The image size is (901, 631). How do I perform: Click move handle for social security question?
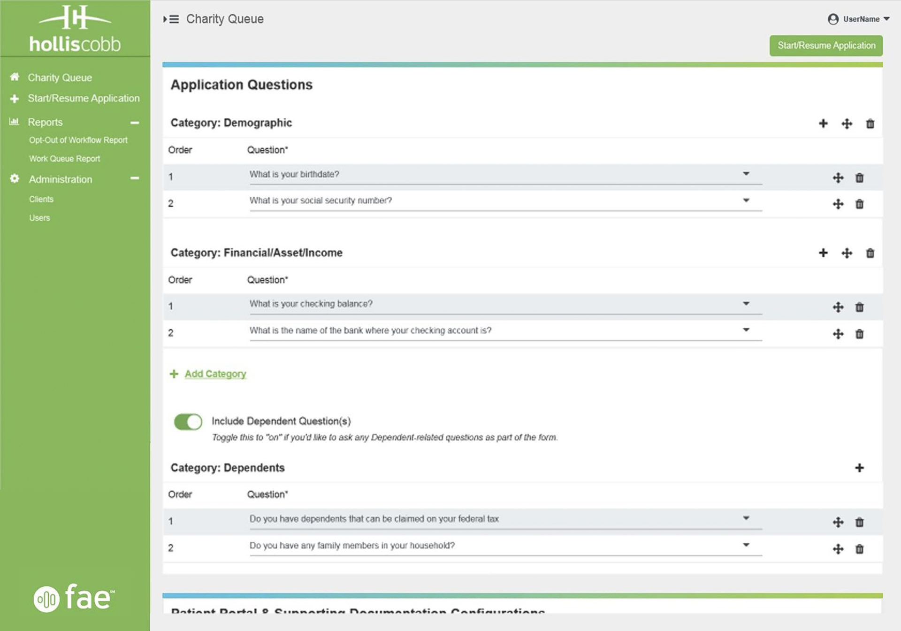click(x=838, y=204)
